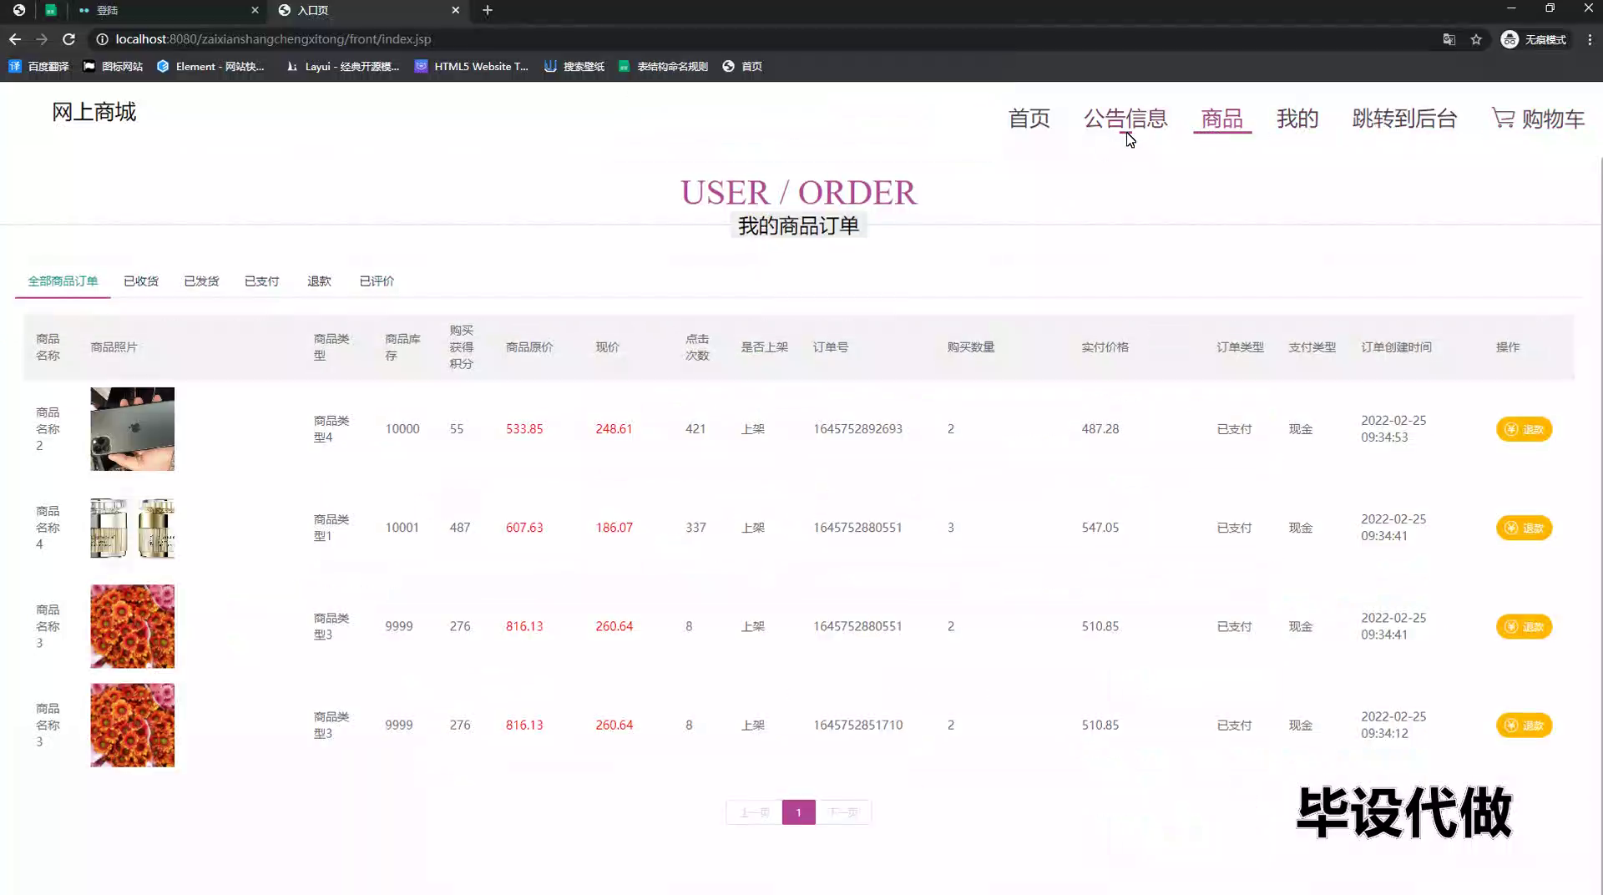The height and width of the screenshot is (895, 1603).
Task: Click 退款 for order created 09:34:41 priced 510.85
Action: 1524,626
